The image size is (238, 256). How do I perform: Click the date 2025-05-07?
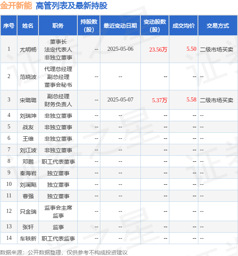120,99
